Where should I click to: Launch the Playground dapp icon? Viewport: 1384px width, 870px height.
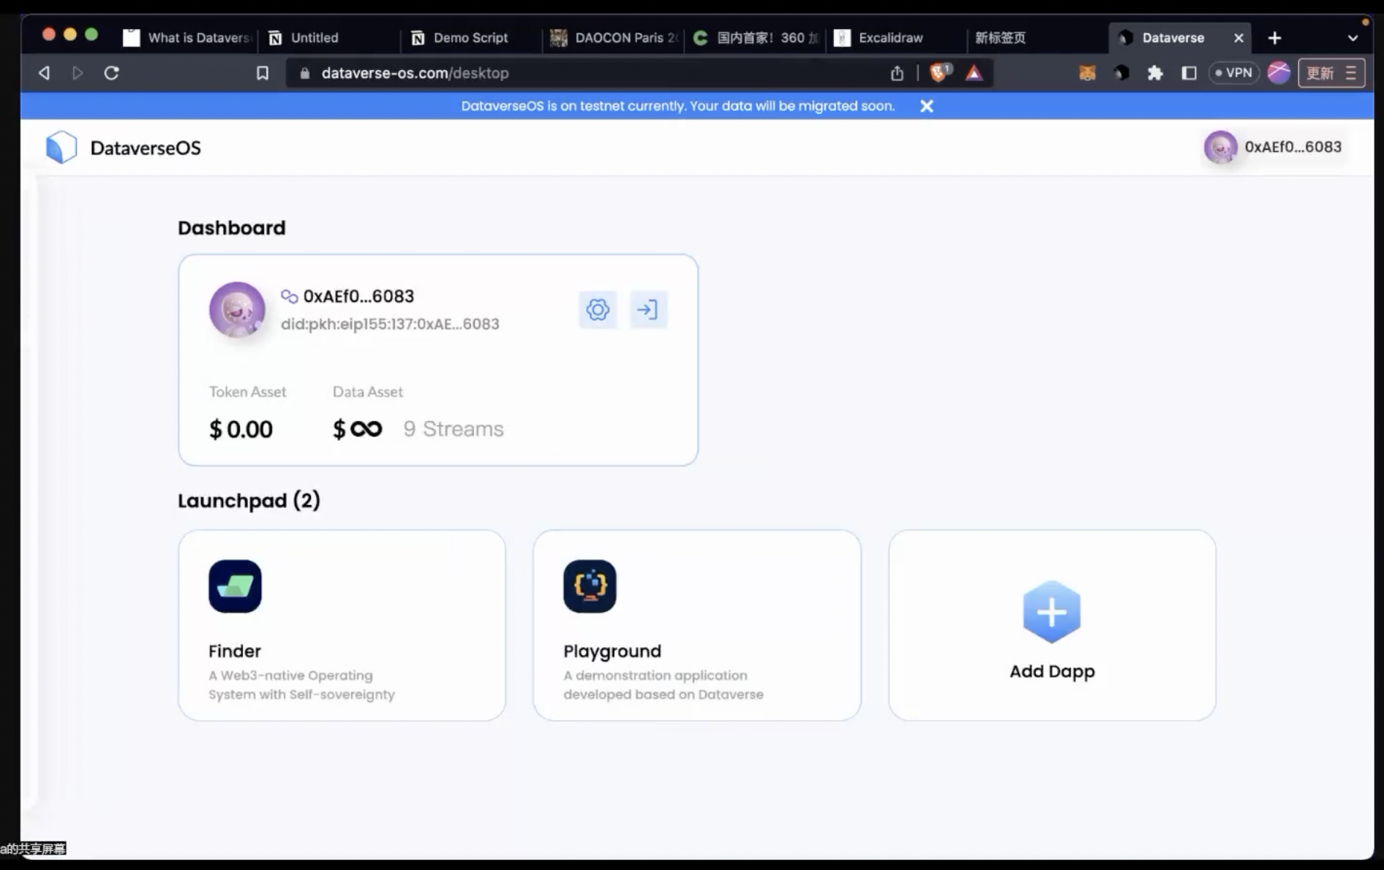tap(590, 586)
